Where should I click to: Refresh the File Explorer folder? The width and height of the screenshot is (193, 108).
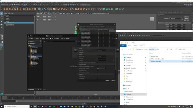171,49
